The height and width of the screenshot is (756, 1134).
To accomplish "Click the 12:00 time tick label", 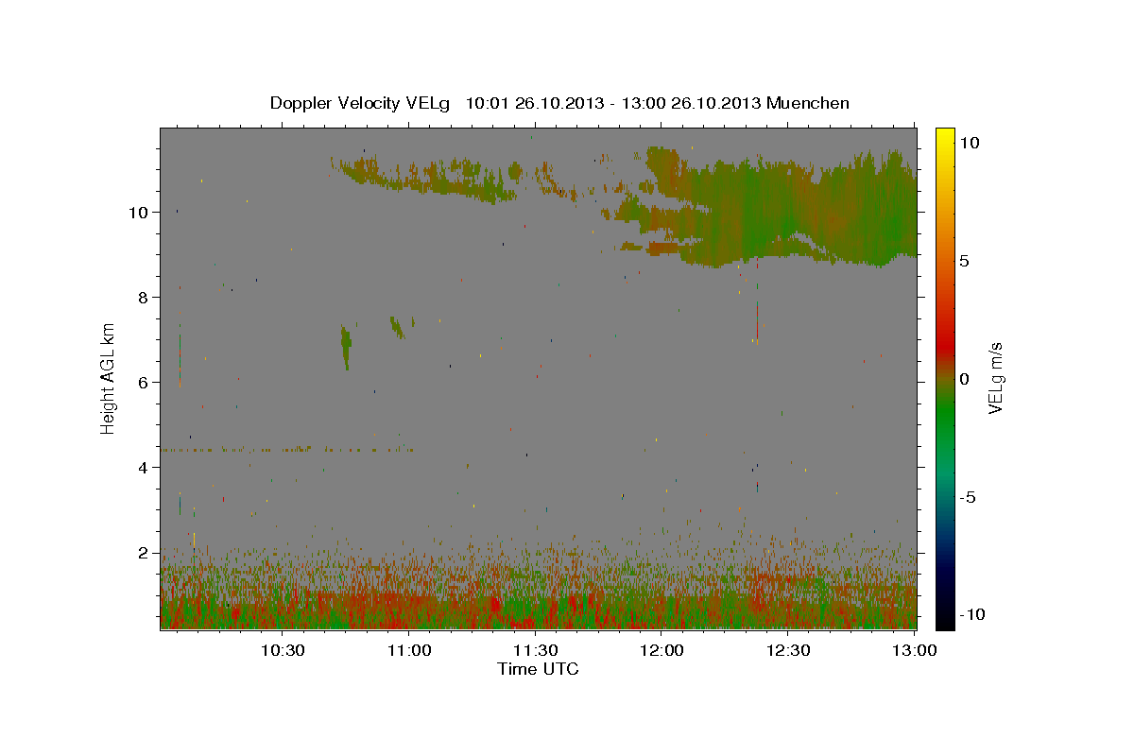I will [662, 650].
